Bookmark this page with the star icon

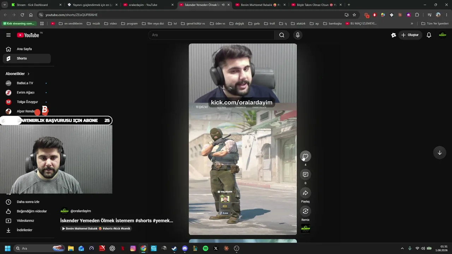coord(354,15)
